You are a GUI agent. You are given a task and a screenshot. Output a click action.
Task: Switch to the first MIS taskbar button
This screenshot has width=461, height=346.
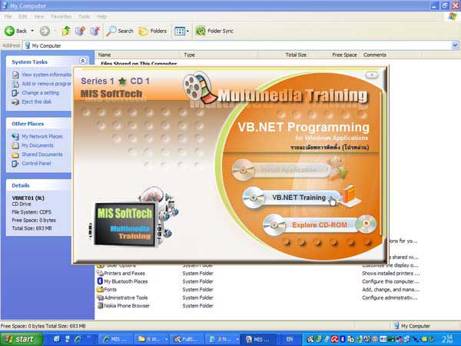tap(115, 339)
